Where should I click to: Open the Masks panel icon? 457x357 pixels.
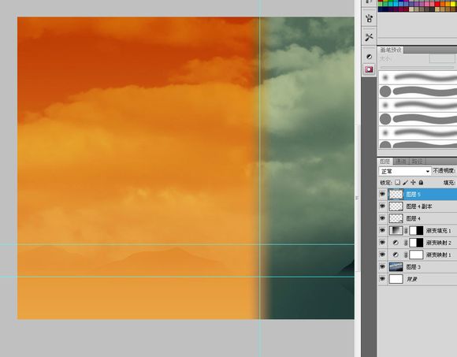(369, 69)
